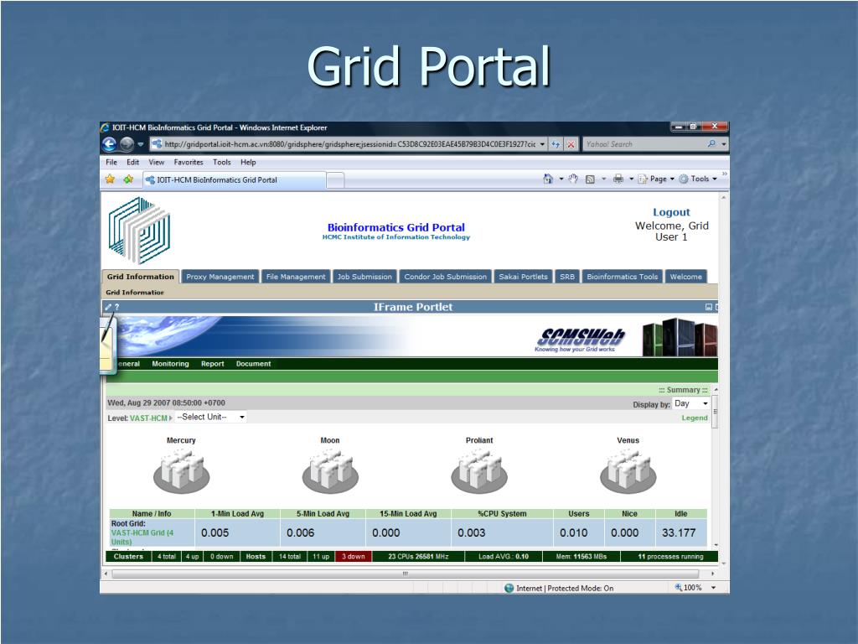Switch to the Job Submission tab

click(364, 277)
